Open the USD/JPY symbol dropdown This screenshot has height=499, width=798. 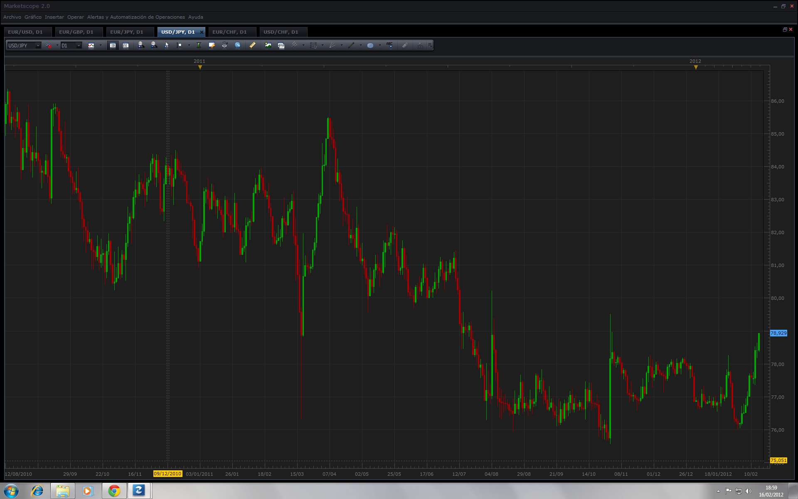click(38, 45)
